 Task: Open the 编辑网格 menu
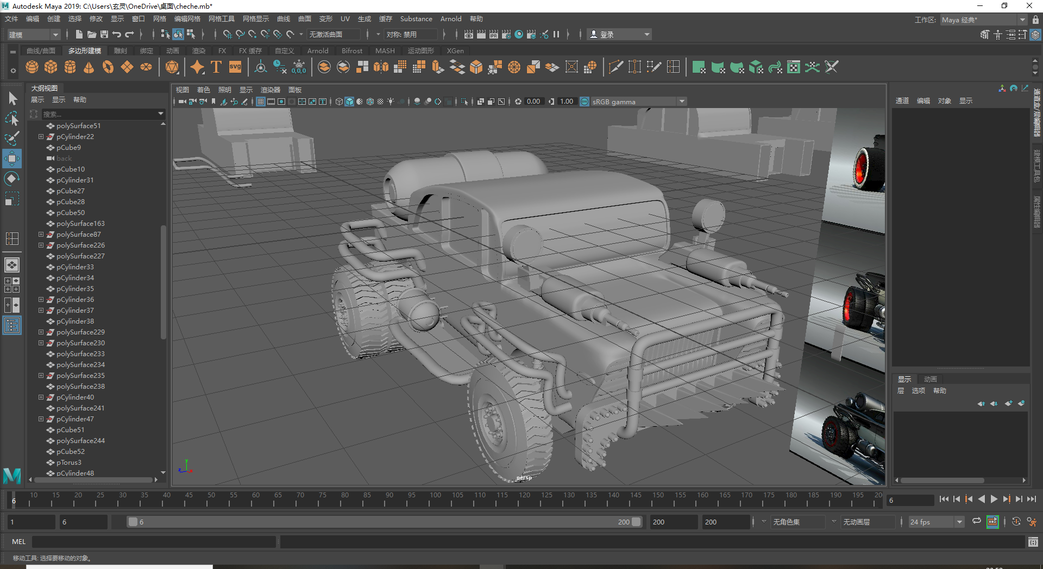pyautogui.click(x=187, y=19)
